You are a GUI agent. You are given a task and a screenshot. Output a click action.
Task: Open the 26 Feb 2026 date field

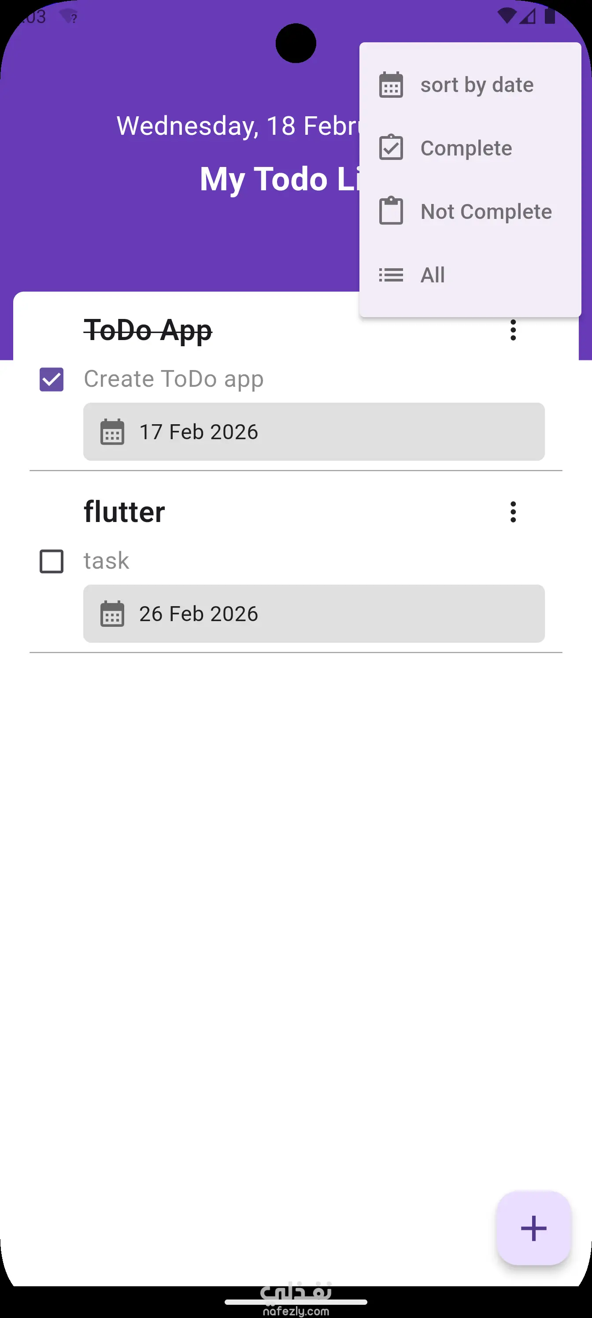coord(314,614)
